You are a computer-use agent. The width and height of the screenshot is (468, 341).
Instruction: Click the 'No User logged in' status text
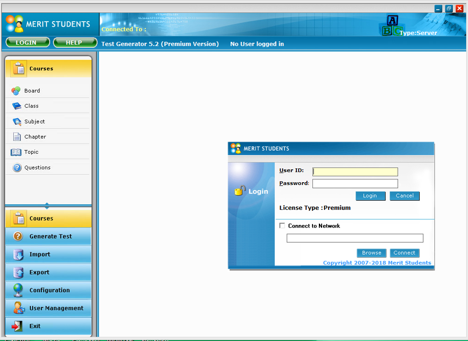(x=256, y=44)
